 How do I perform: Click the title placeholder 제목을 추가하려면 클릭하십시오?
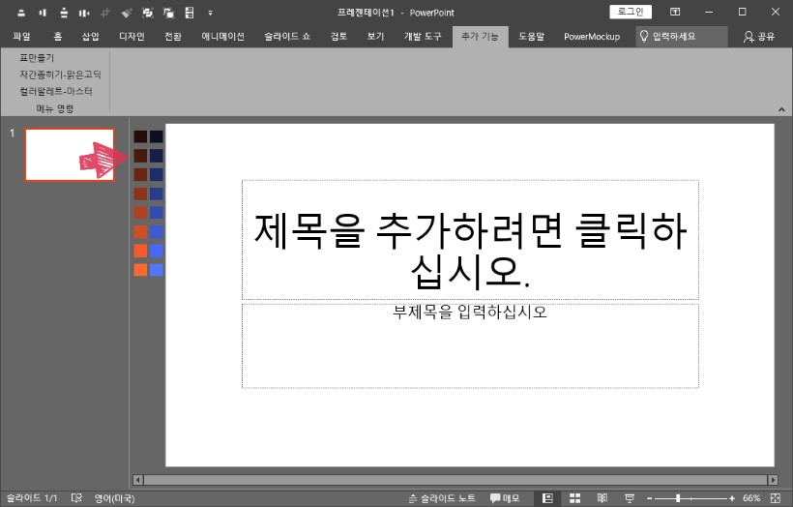pyautogui.click(x=470, y=240)
